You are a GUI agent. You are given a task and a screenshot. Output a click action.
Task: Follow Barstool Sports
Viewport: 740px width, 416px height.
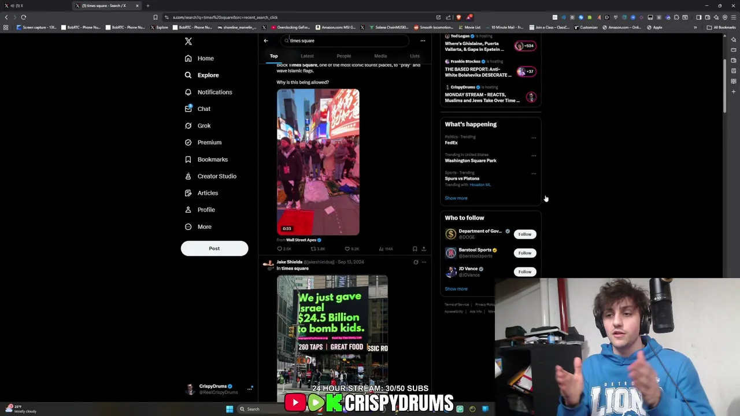click(x=525, y=253)
